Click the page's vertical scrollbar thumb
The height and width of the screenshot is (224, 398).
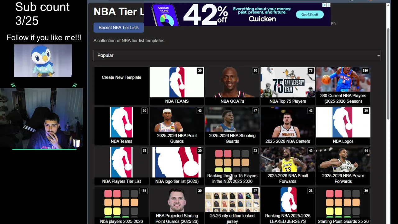click(x=388, y=73)
